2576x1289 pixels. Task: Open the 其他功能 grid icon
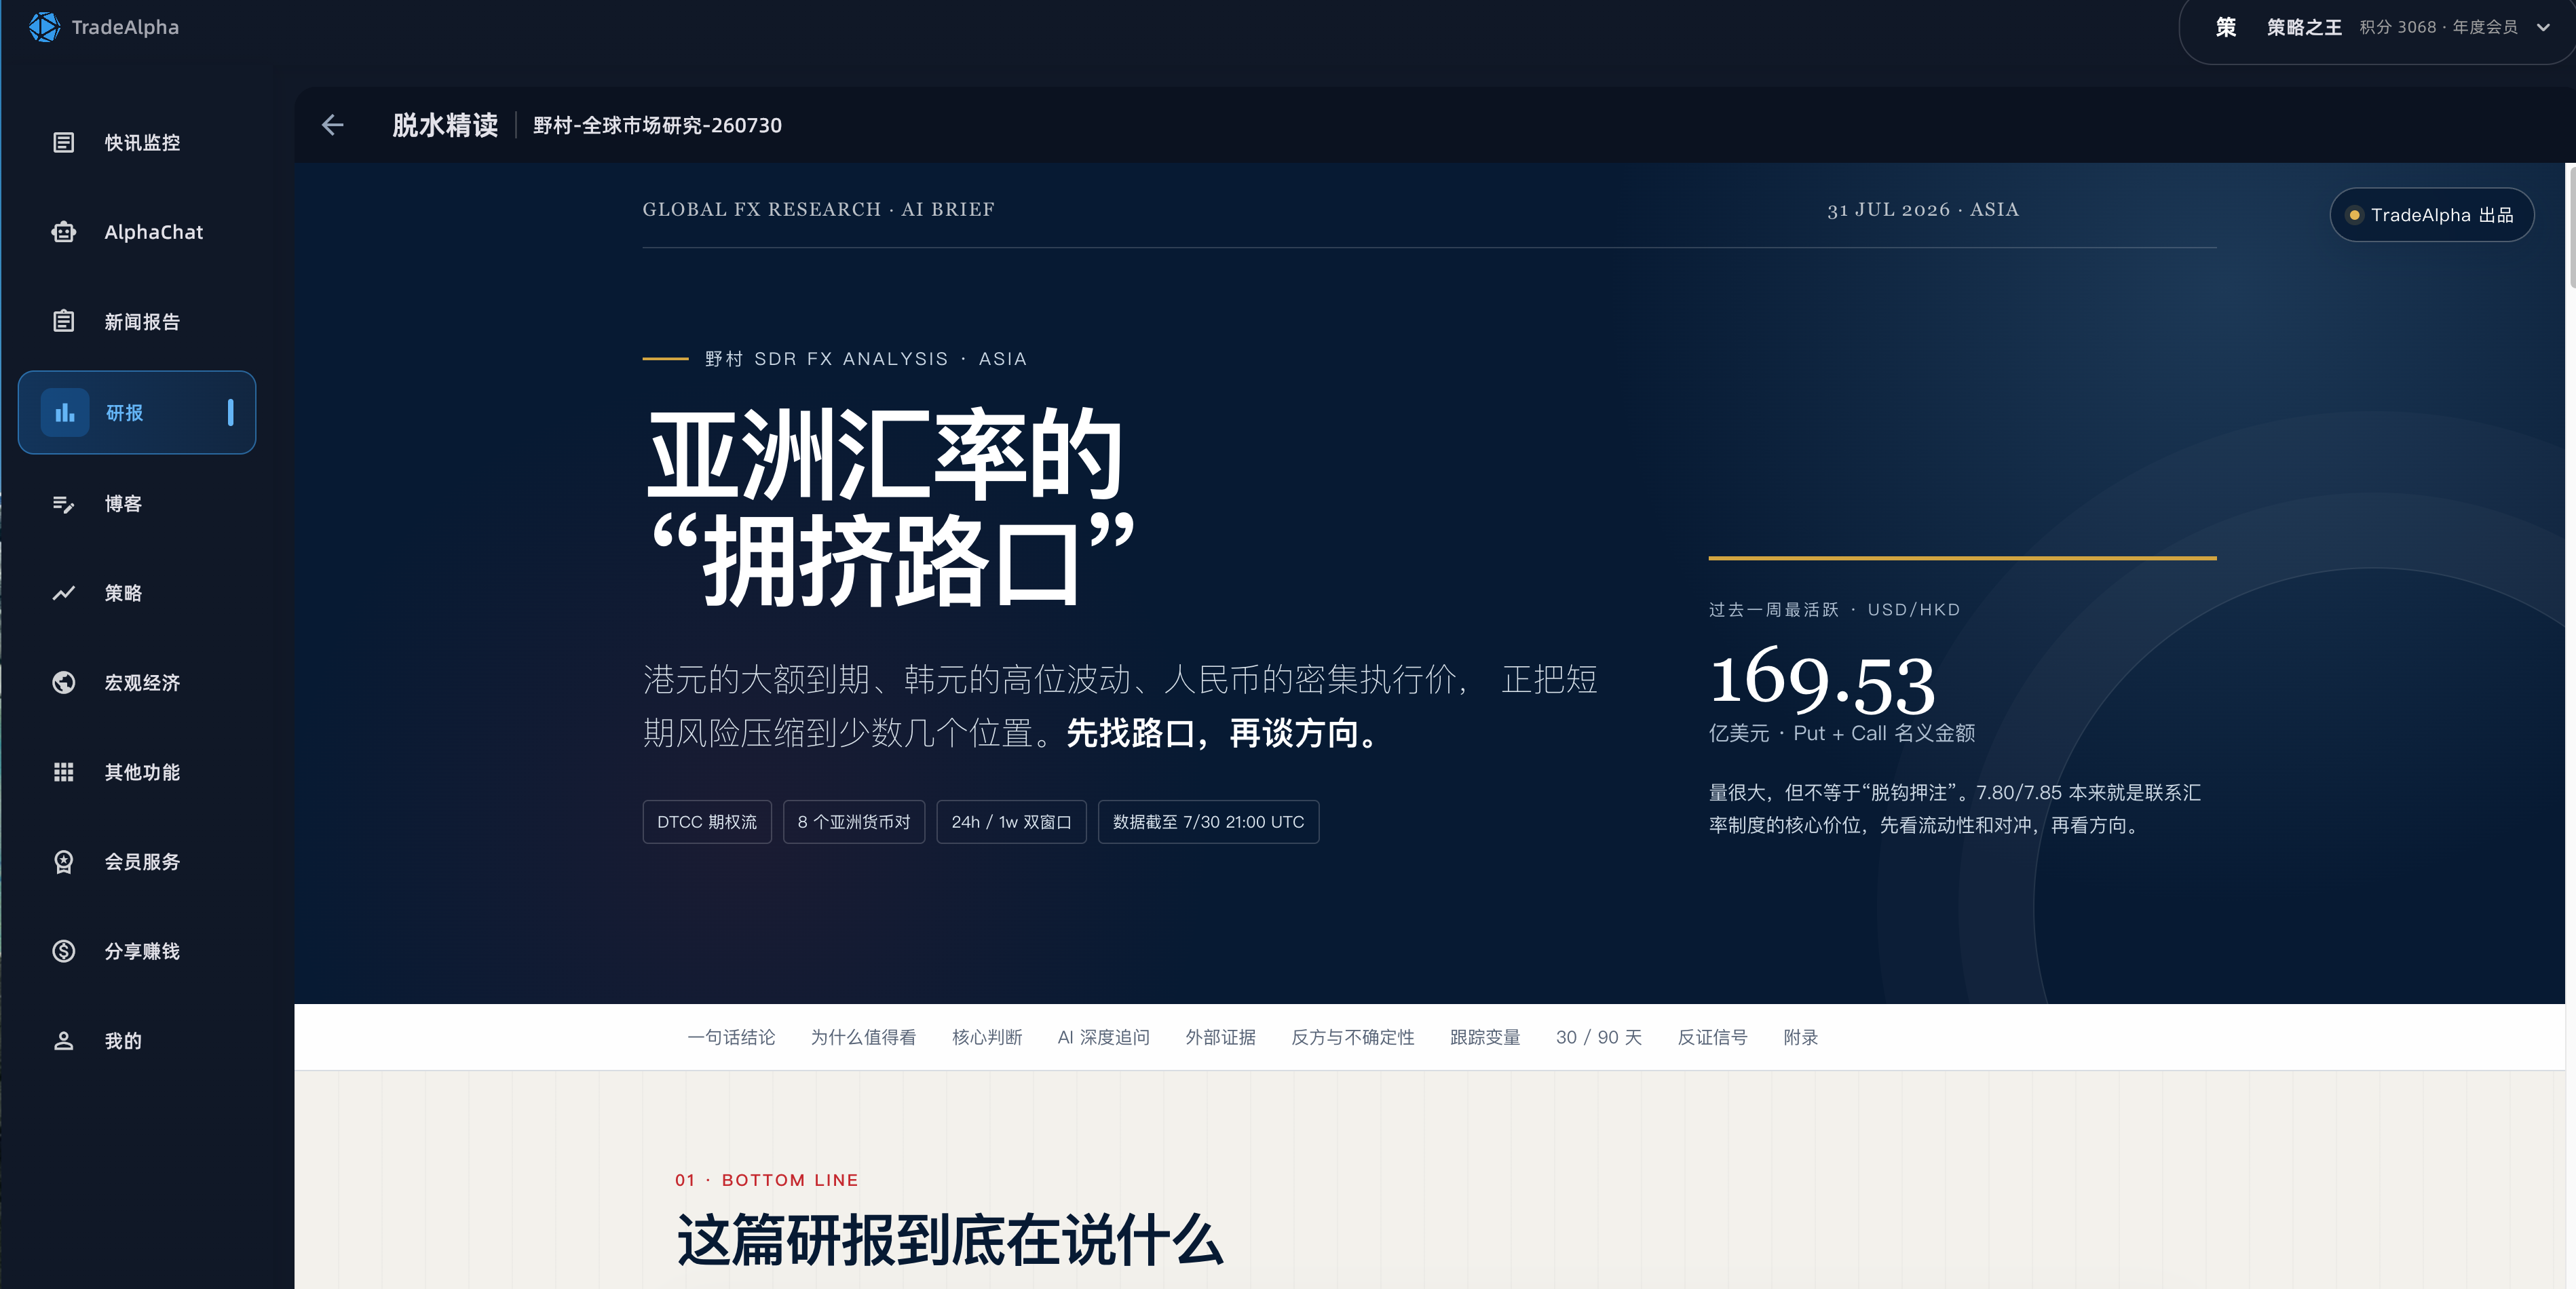click(x=63, y=772)
